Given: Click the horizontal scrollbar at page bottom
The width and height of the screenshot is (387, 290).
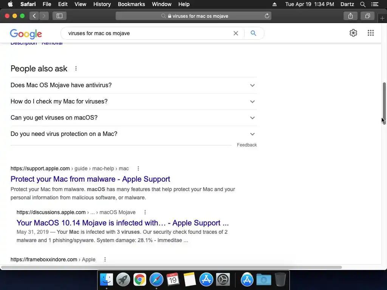Looking at the screenshot, I should click(172, 267).
